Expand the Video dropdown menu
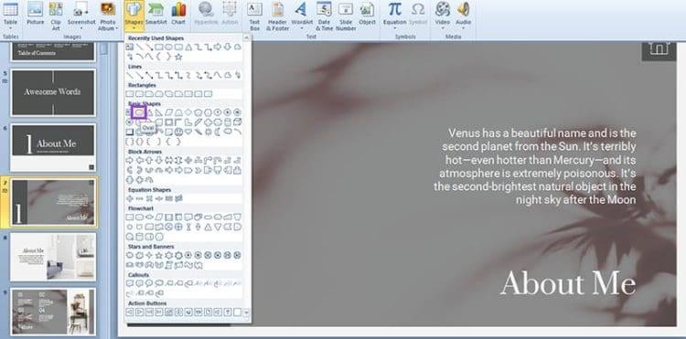Screen dimensions: 686x339 click(443, 16)
